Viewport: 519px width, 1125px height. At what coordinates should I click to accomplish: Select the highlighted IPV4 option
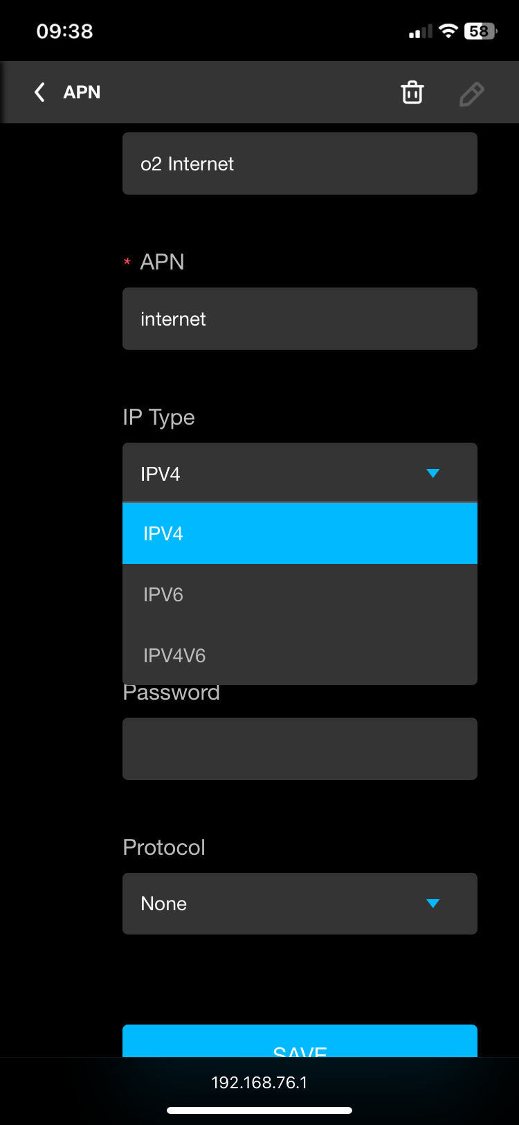300,533
